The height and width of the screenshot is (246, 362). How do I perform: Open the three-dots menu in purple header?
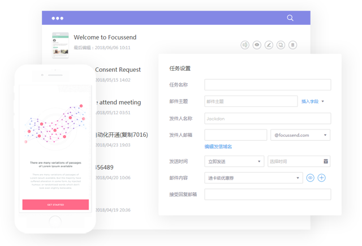pos(58,18)
